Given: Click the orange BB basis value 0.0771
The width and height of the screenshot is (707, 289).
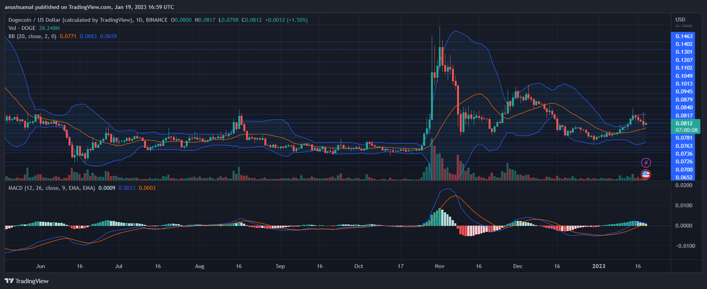Looking at the screenshot, I should point(68,36).
